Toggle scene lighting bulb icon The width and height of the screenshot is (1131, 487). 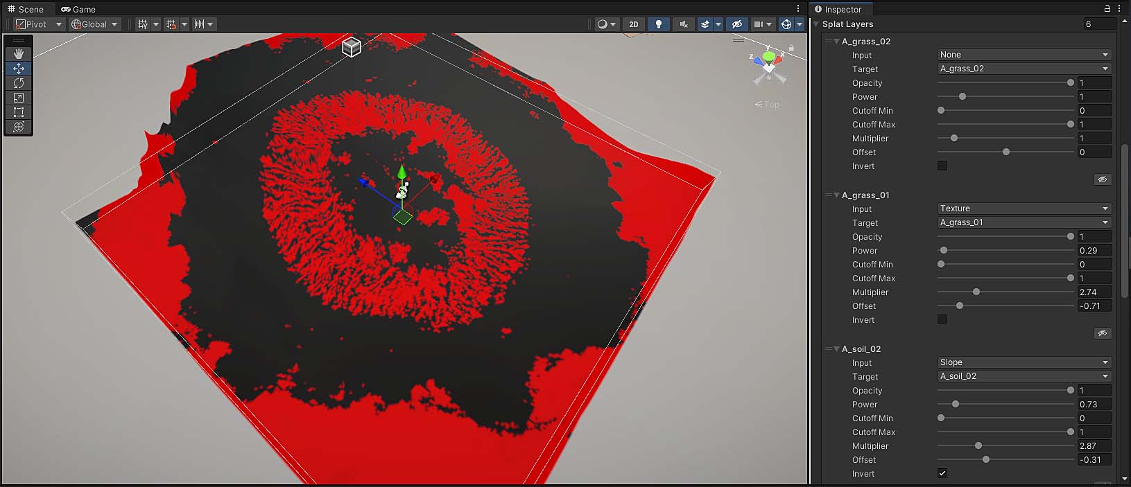(x=658, y=24)
